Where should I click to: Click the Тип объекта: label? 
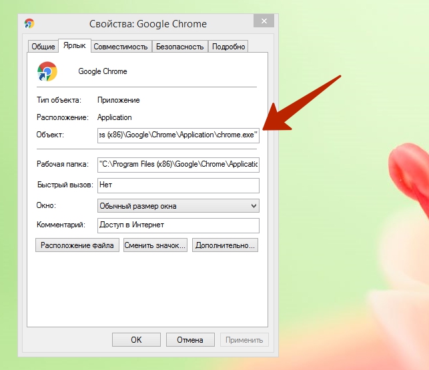click(x=59, y=100)
